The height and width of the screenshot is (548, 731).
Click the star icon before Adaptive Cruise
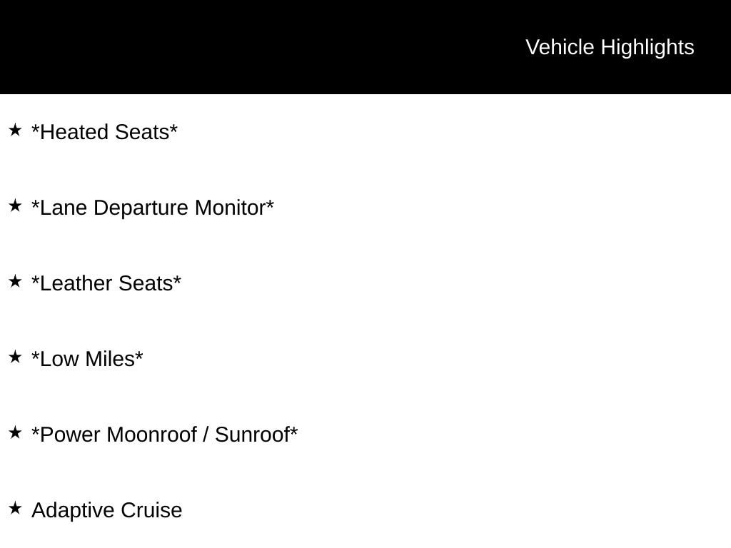15,508
